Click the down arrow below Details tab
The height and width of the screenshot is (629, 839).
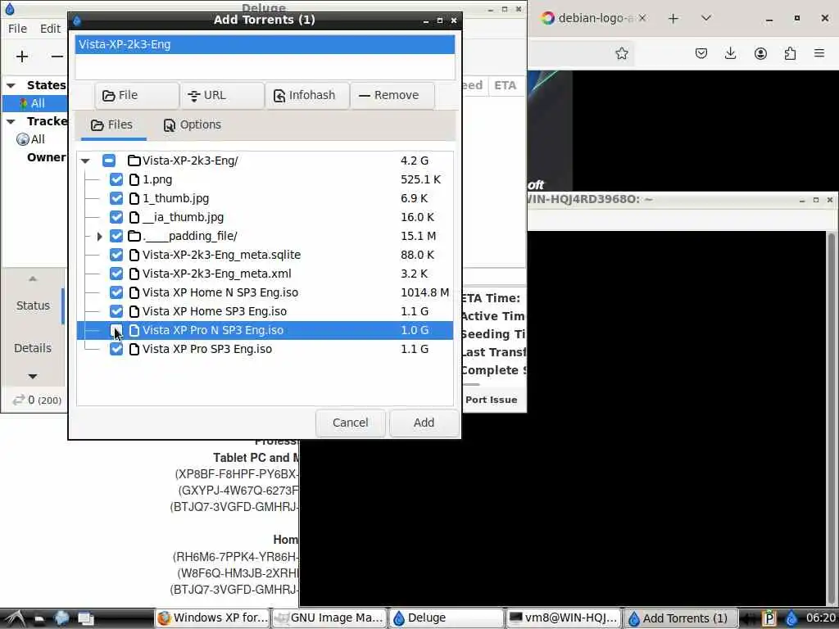pos(33,377)
